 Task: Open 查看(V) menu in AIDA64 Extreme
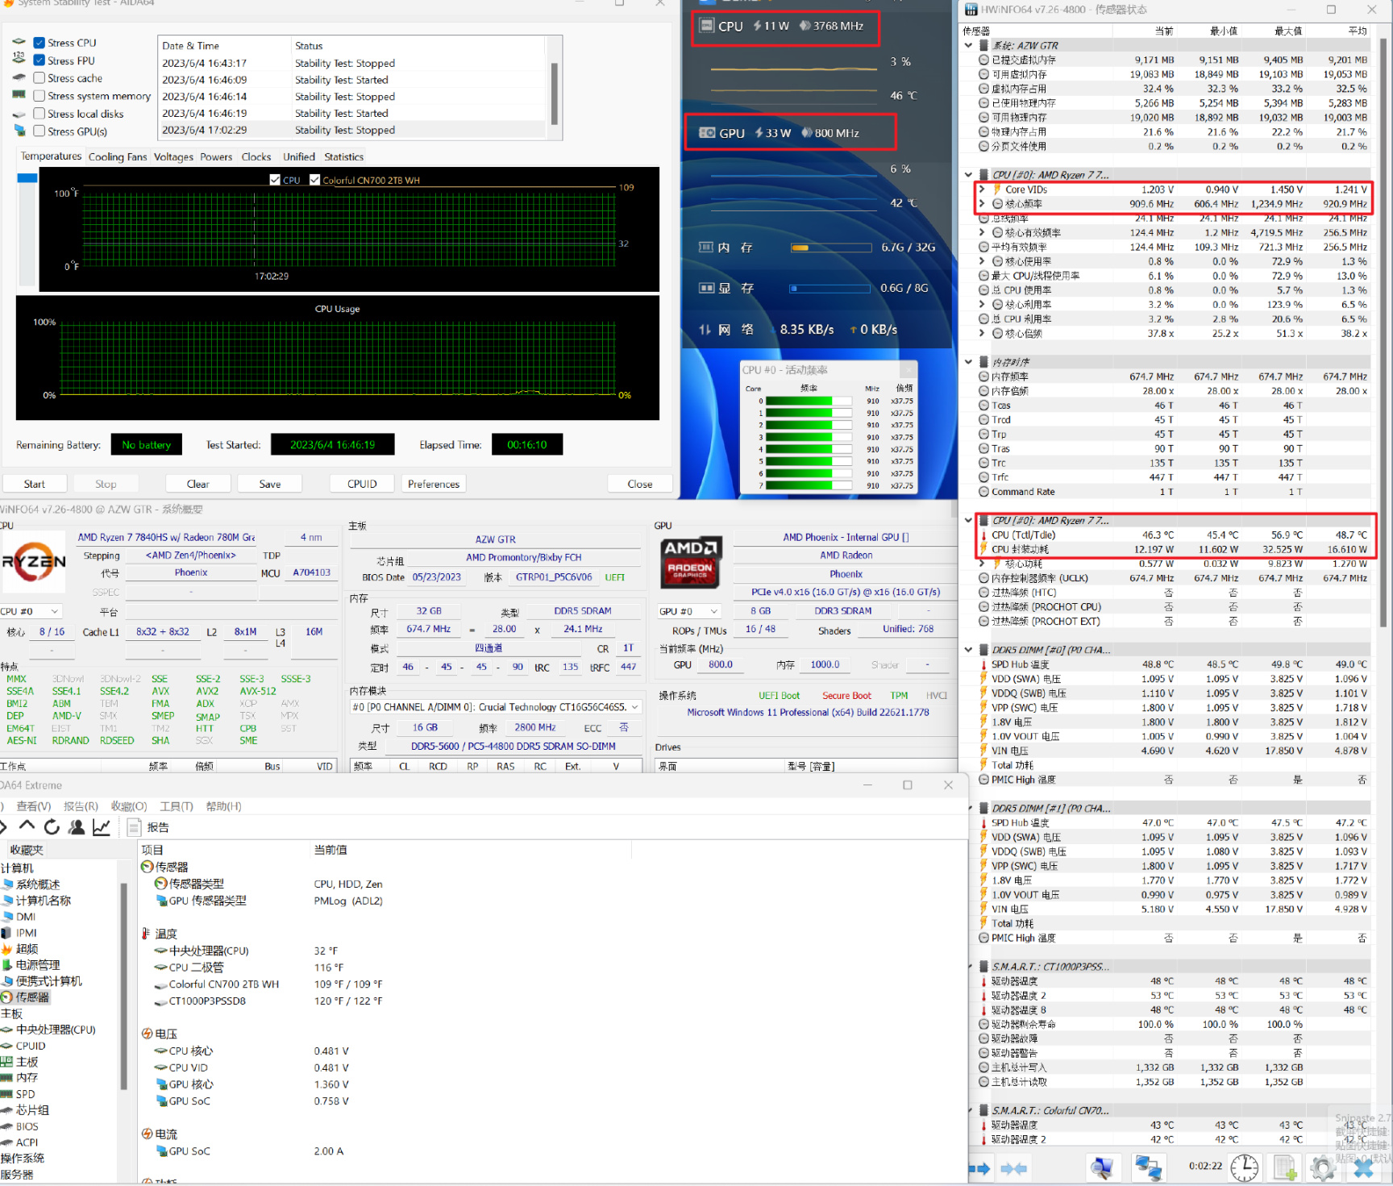click(34, 806)
